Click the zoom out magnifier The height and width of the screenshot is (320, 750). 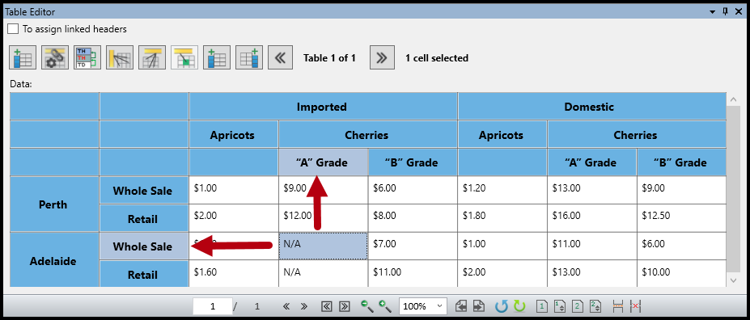(367, 305)
